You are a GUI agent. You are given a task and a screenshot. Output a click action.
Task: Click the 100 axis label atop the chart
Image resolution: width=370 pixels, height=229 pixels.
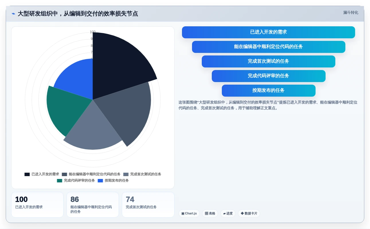click(93, 32)
